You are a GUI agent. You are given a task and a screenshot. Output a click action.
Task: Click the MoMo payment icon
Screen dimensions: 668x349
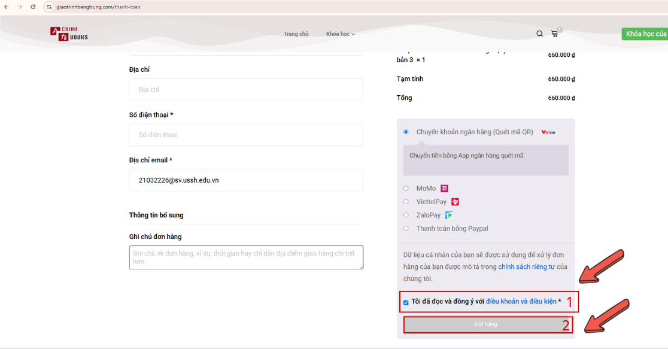coord(444,188)
